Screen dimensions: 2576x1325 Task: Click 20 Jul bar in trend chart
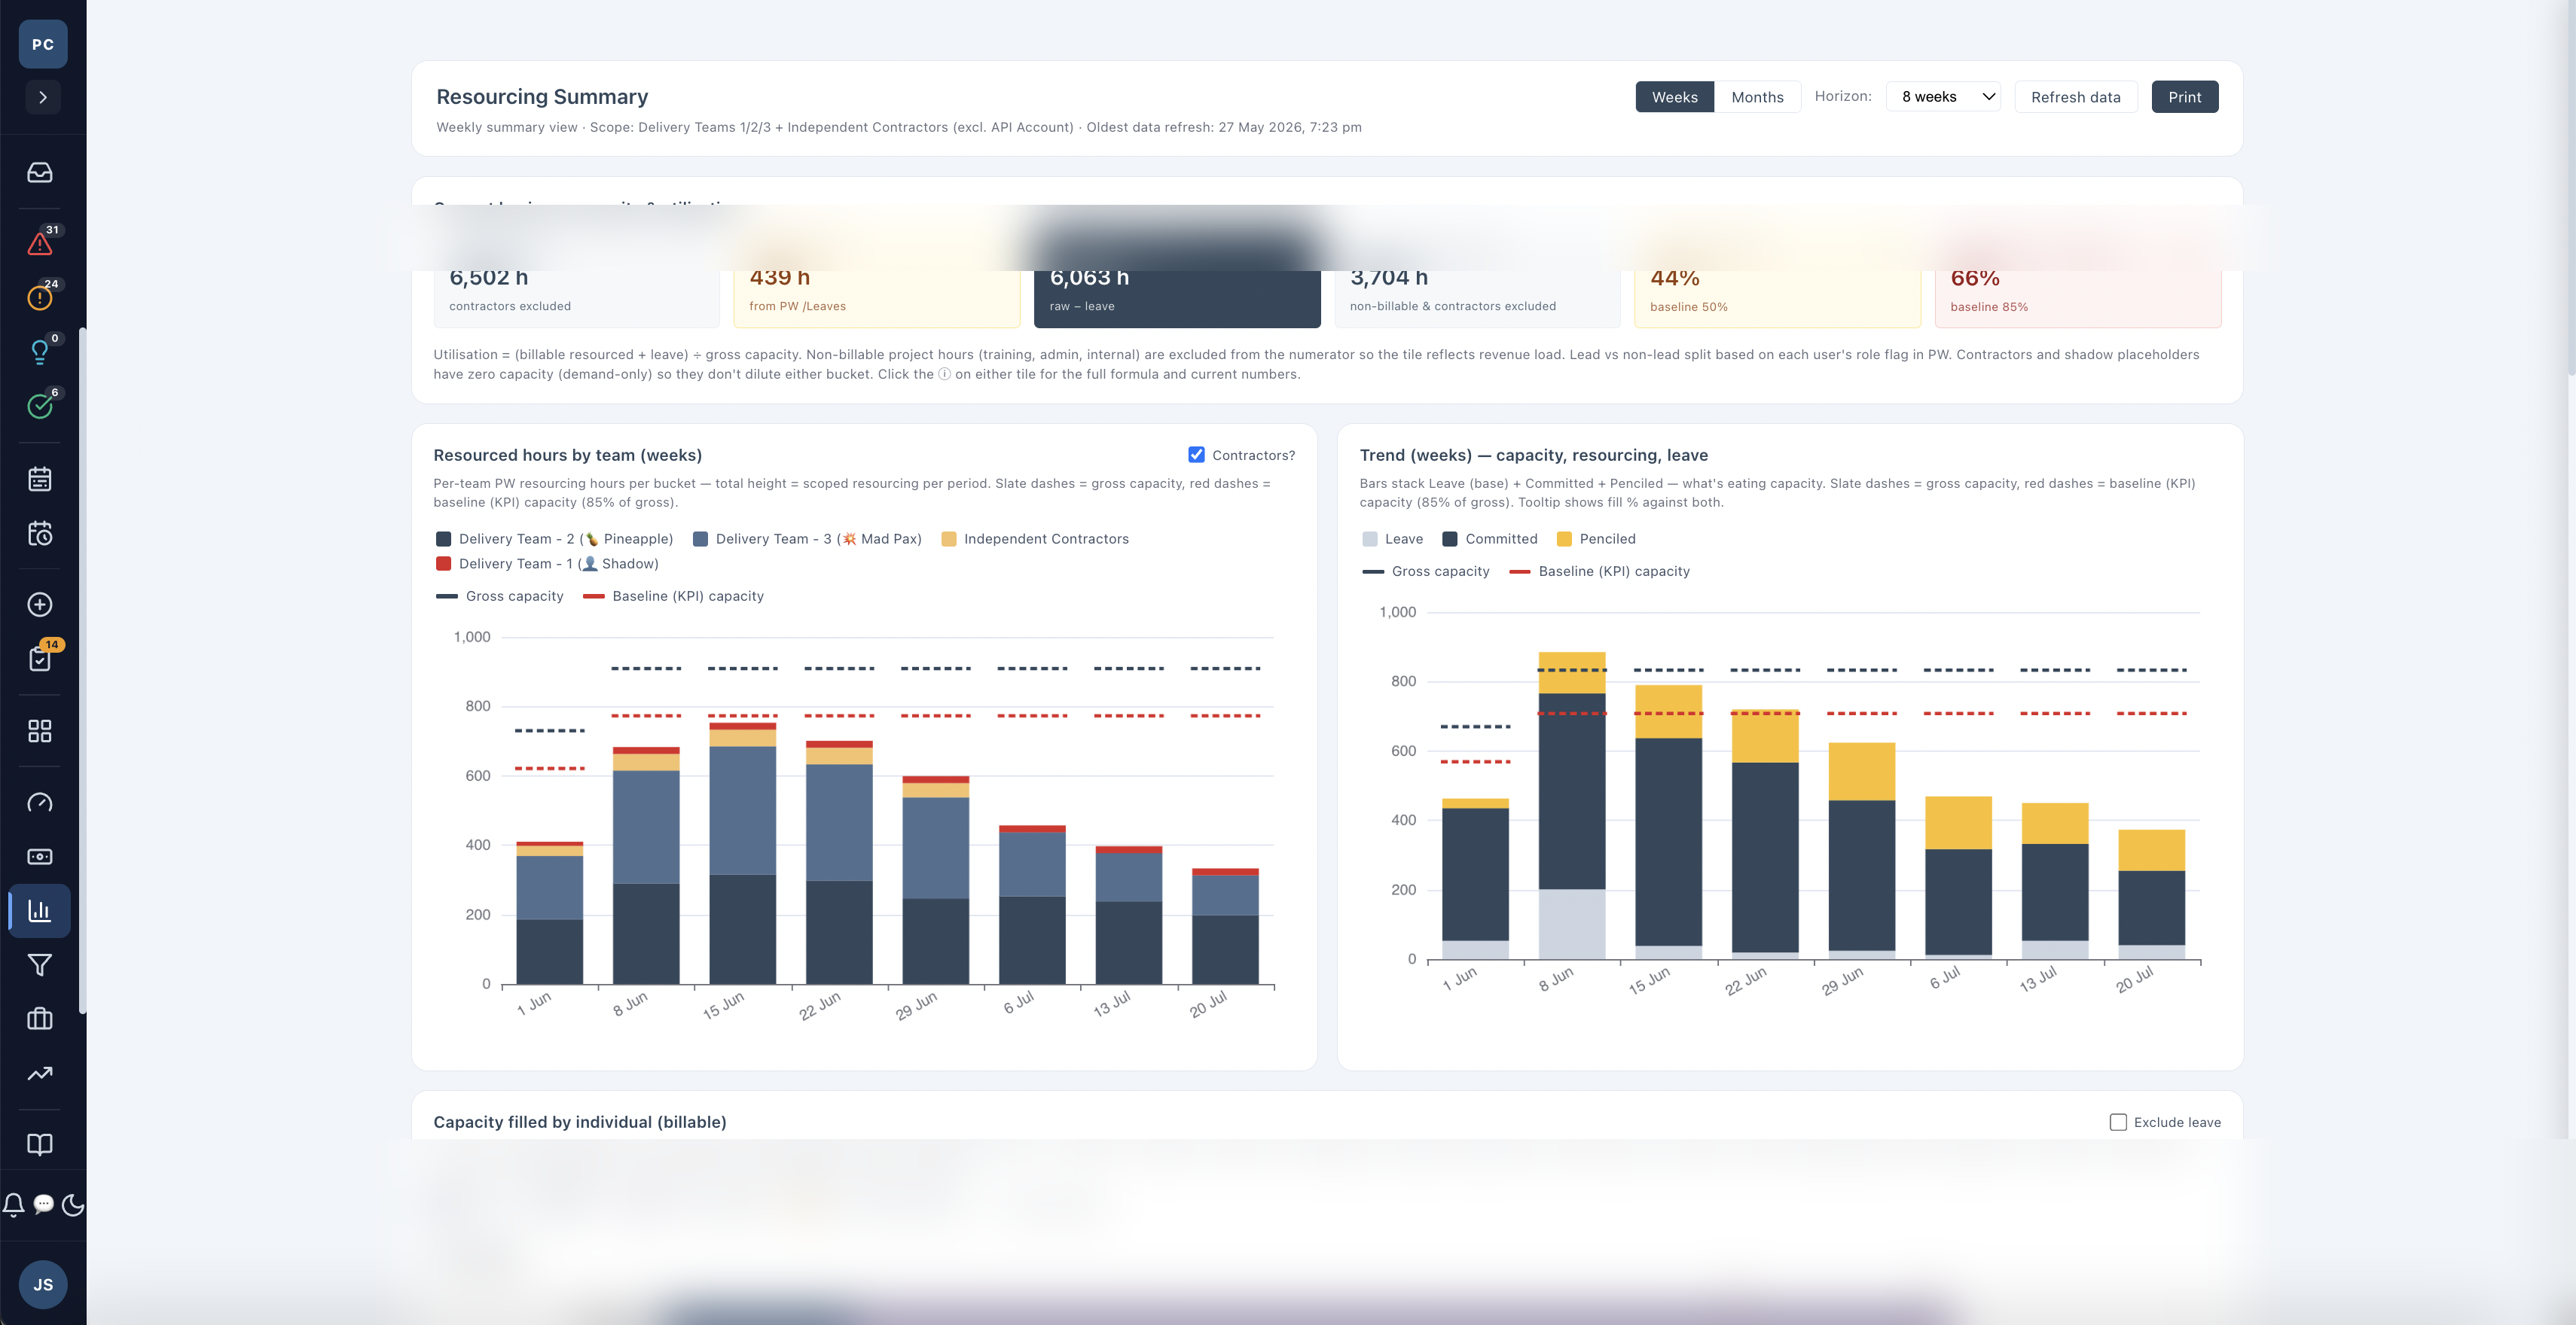pyautogui.click(x=2151, y=894)
